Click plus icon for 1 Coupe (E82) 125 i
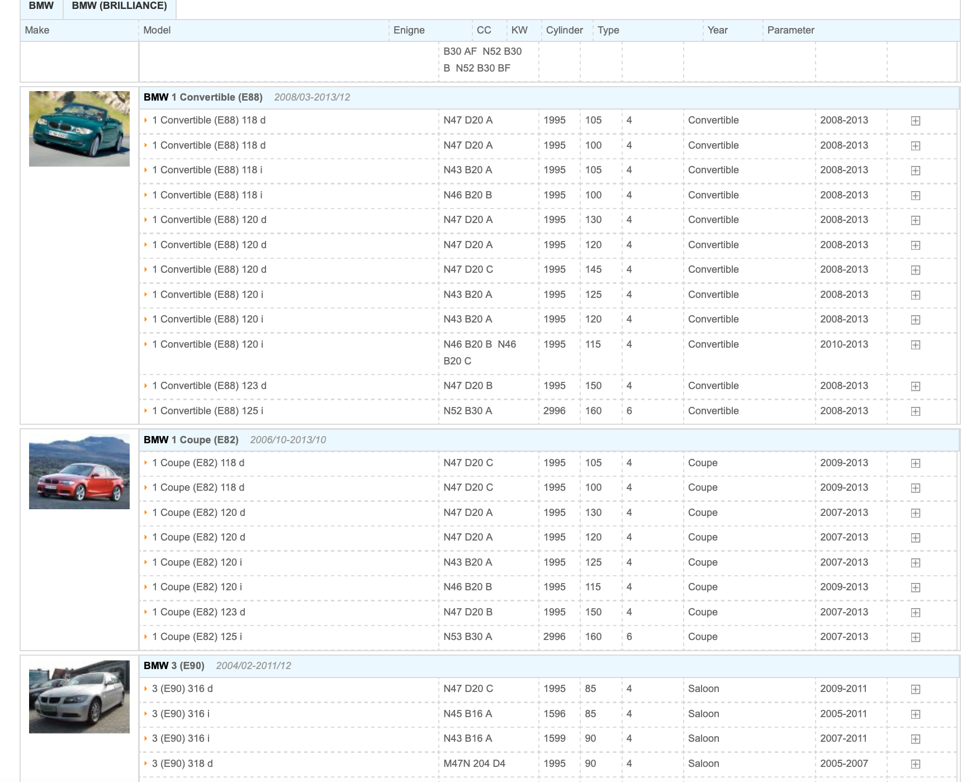This screenshot has width=971, height=782. 915,637
